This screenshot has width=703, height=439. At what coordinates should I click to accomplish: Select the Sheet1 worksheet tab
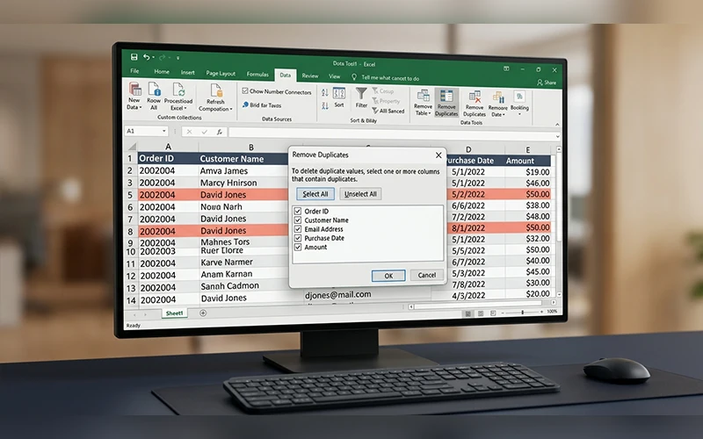pyautogui.click(x=174, y=313)
